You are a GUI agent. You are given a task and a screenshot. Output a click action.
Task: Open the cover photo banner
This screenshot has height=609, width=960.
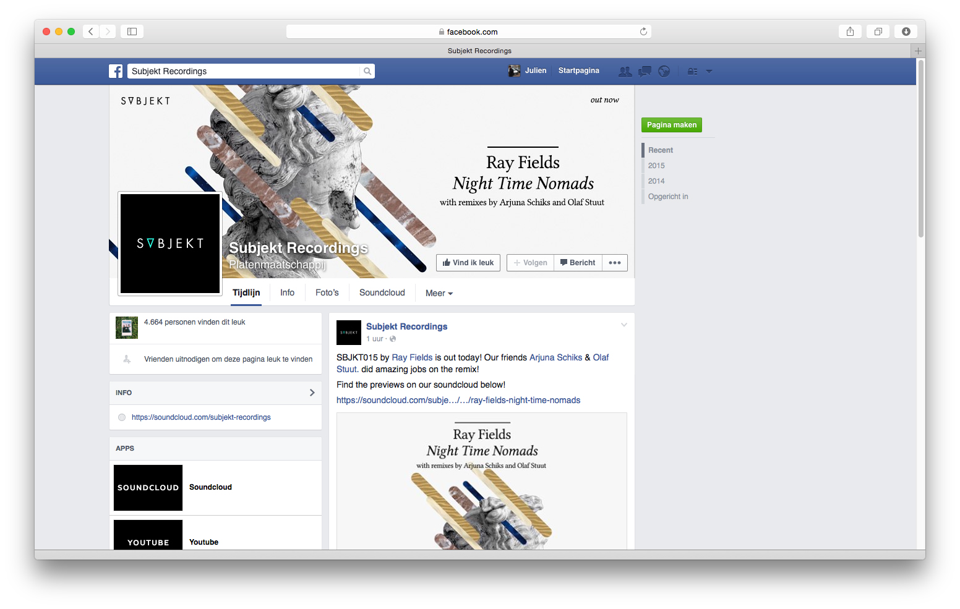[372, 182]
